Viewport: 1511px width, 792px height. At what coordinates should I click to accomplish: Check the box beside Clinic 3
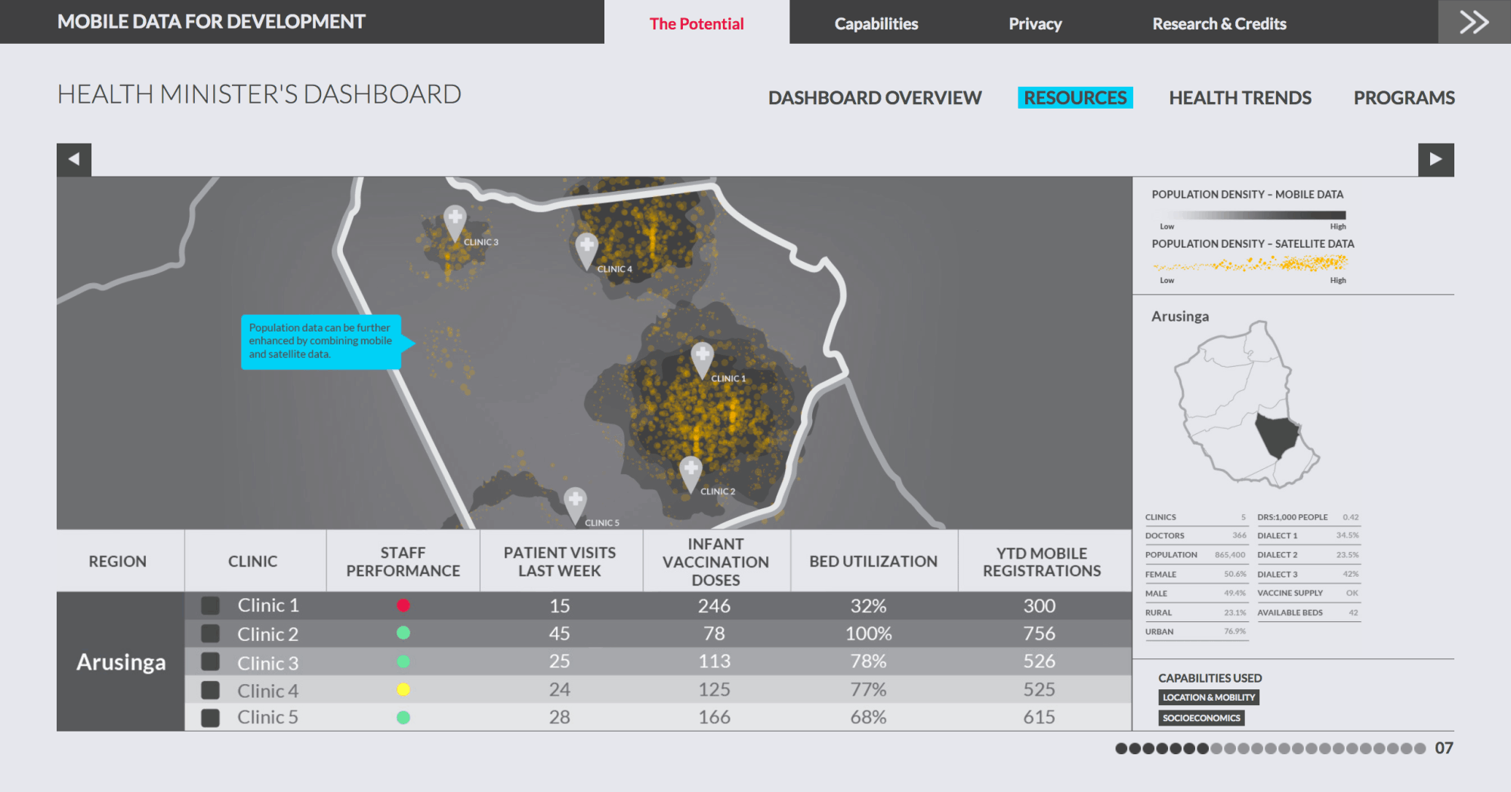(x=210, y=662)
